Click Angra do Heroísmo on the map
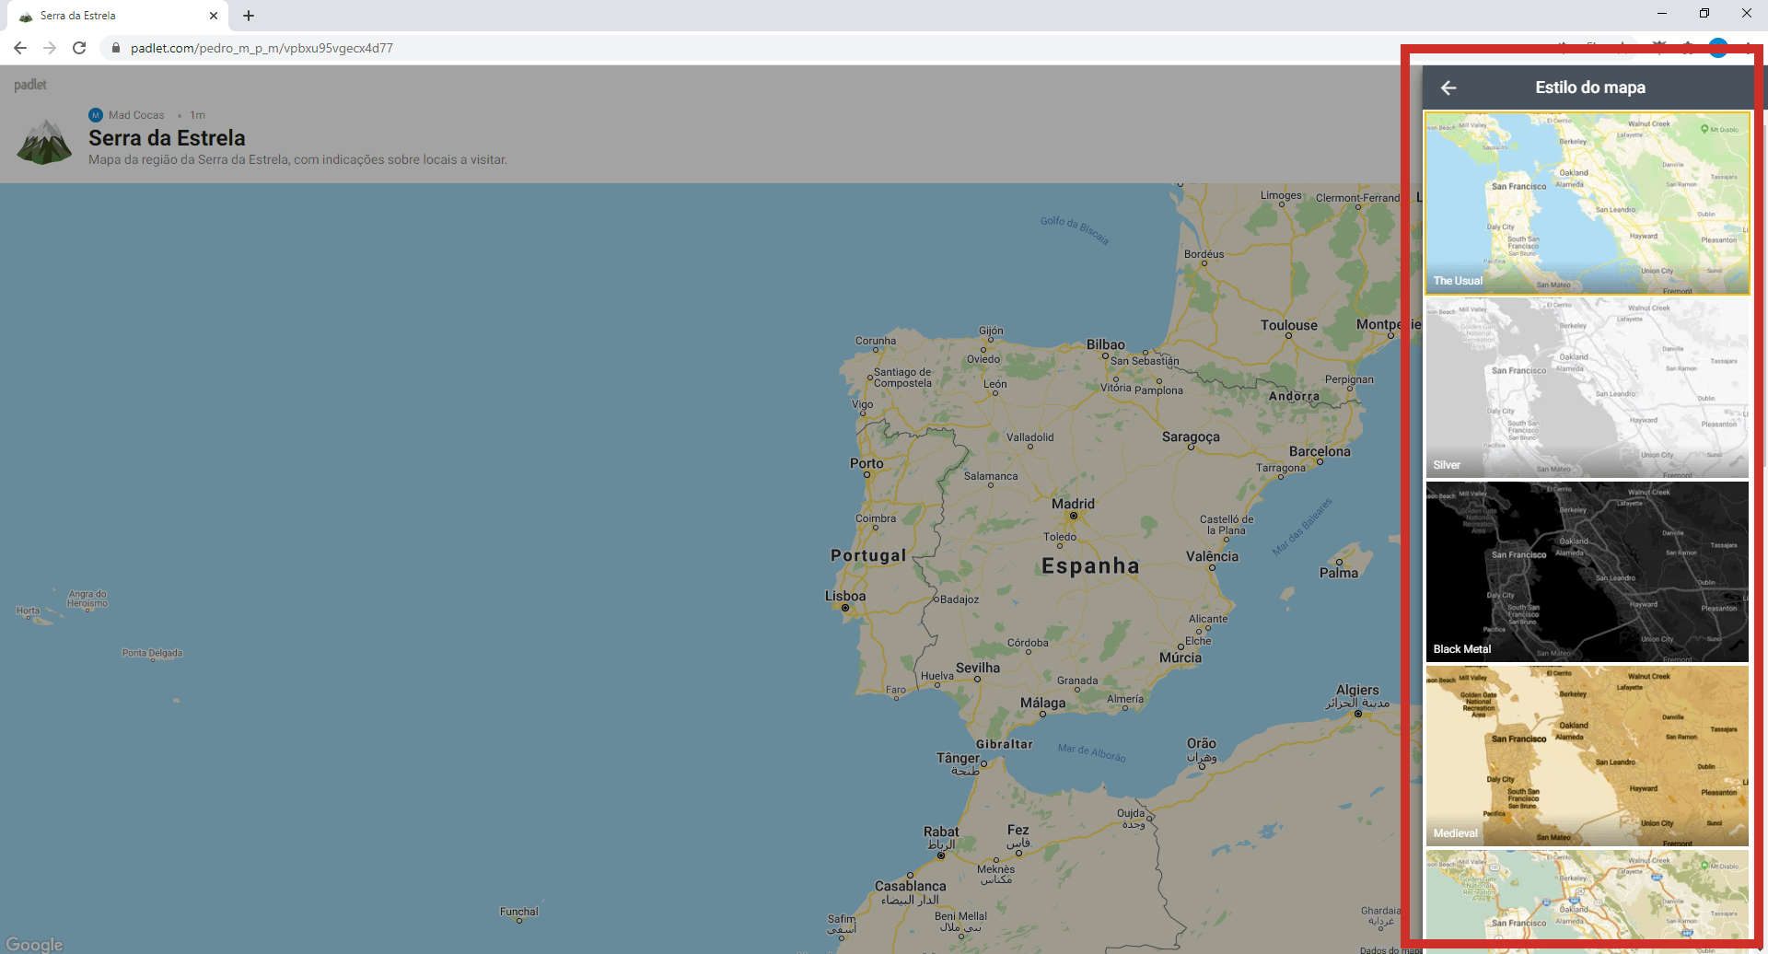The image size is (1768, 954). 87,599
